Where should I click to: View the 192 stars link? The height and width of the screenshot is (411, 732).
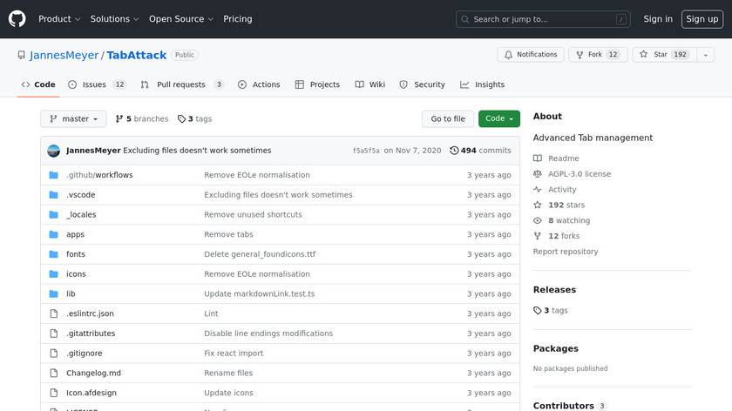point(559,205)
